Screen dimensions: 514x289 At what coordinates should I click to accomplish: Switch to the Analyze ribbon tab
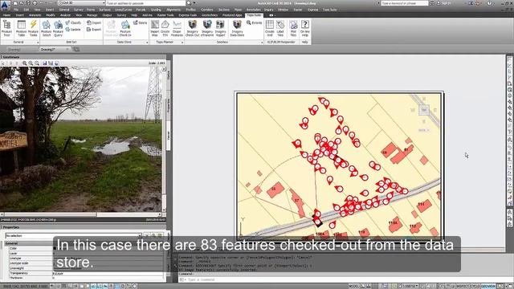[65, 15]
